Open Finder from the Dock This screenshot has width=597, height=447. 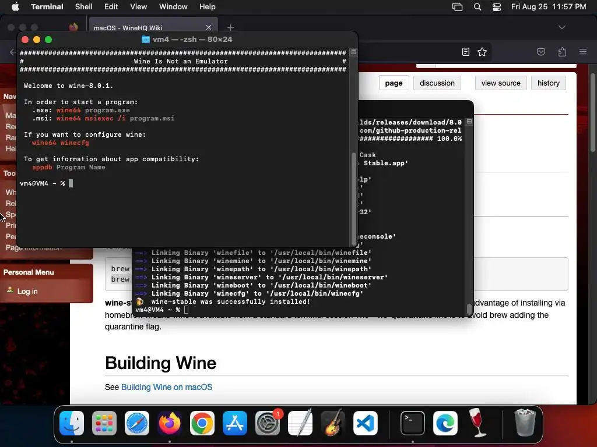point(72,423)
